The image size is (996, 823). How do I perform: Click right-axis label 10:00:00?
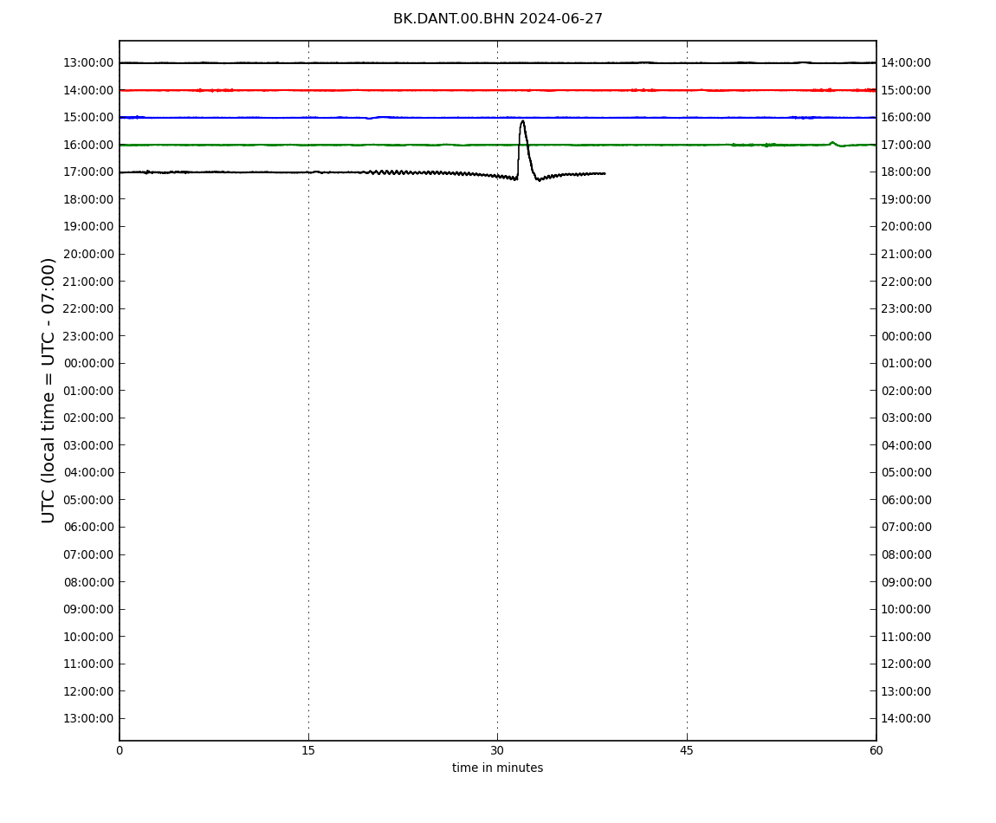(x=907, y=610)
